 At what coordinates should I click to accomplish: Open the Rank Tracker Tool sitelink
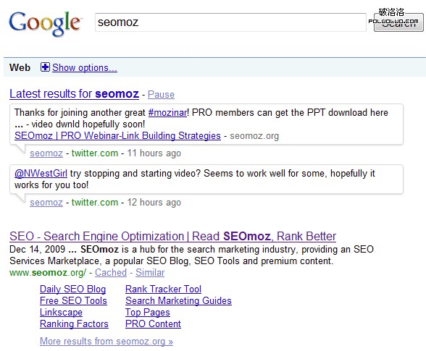[x=163, y=289]
